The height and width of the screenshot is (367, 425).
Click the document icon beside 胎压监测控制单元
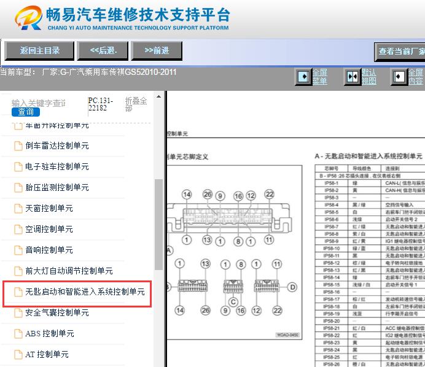coord(18,187)
